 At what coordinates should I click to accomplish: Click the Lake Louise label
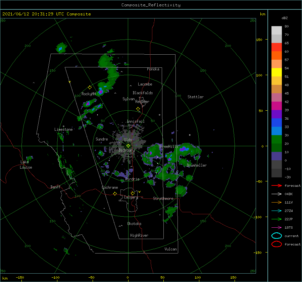(x=26, y=165)
